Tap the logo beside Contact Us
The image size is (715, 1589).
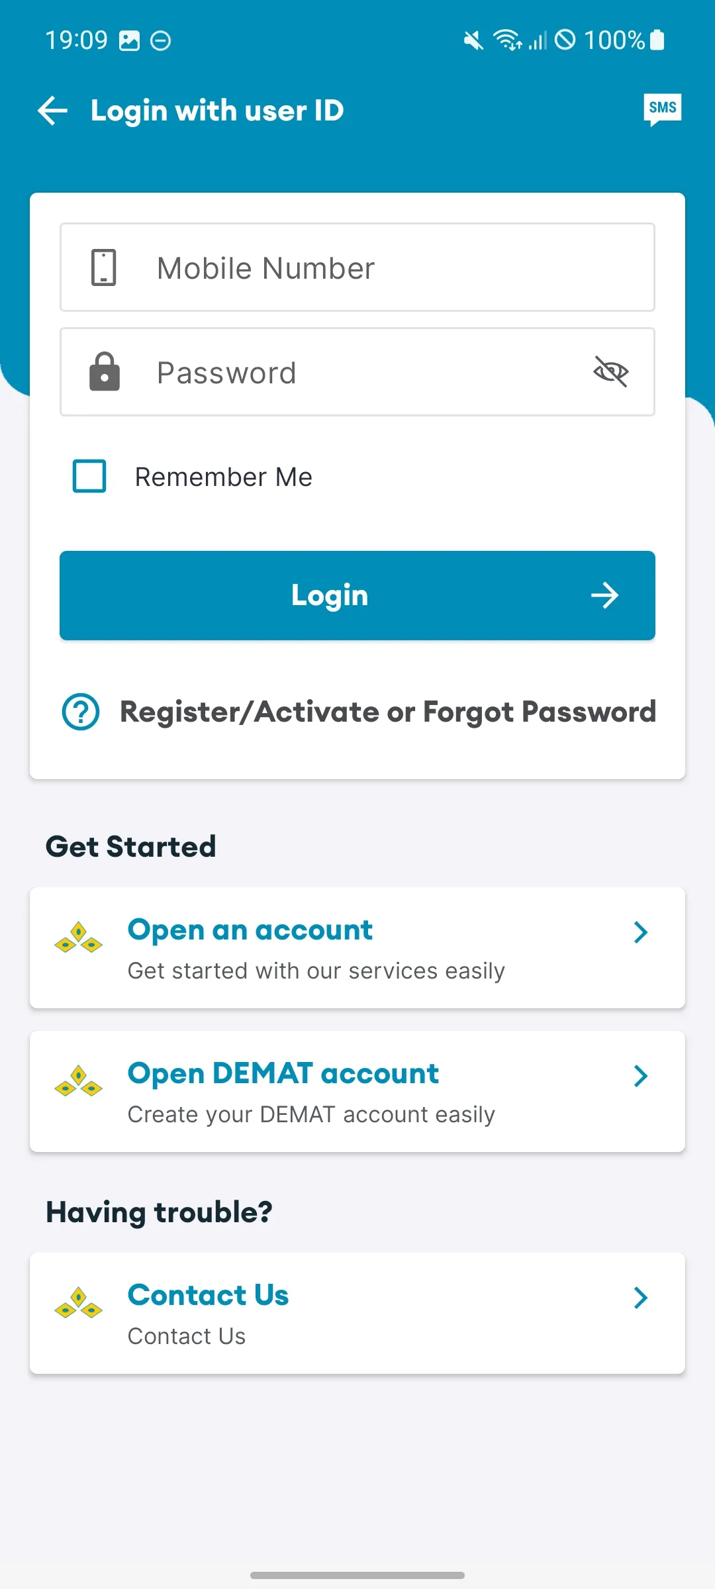[x=78, y=1303]
